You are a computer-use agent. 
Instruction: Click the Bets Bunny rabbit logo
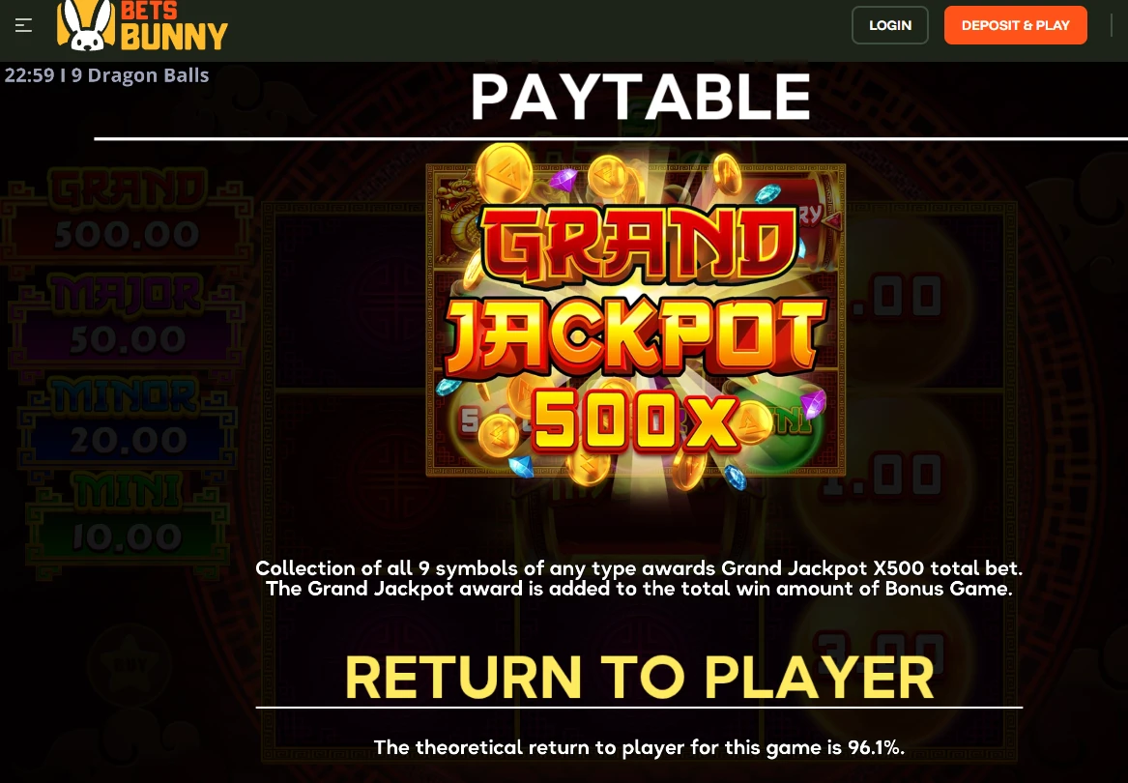[x=86, y=26]
